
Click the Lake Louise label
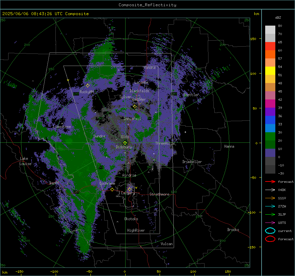click(x=26, y=161)
